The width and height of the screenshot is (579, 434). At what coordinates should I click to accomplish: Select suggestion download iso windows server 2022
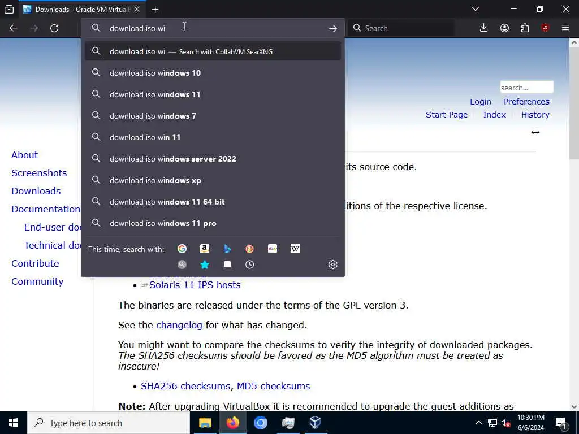point(213,159)
